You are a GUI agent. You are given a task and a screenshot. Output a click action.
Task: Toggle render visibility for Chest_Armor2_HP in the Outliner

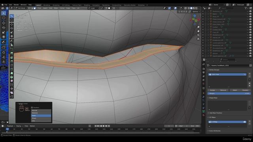coord(250,19)
